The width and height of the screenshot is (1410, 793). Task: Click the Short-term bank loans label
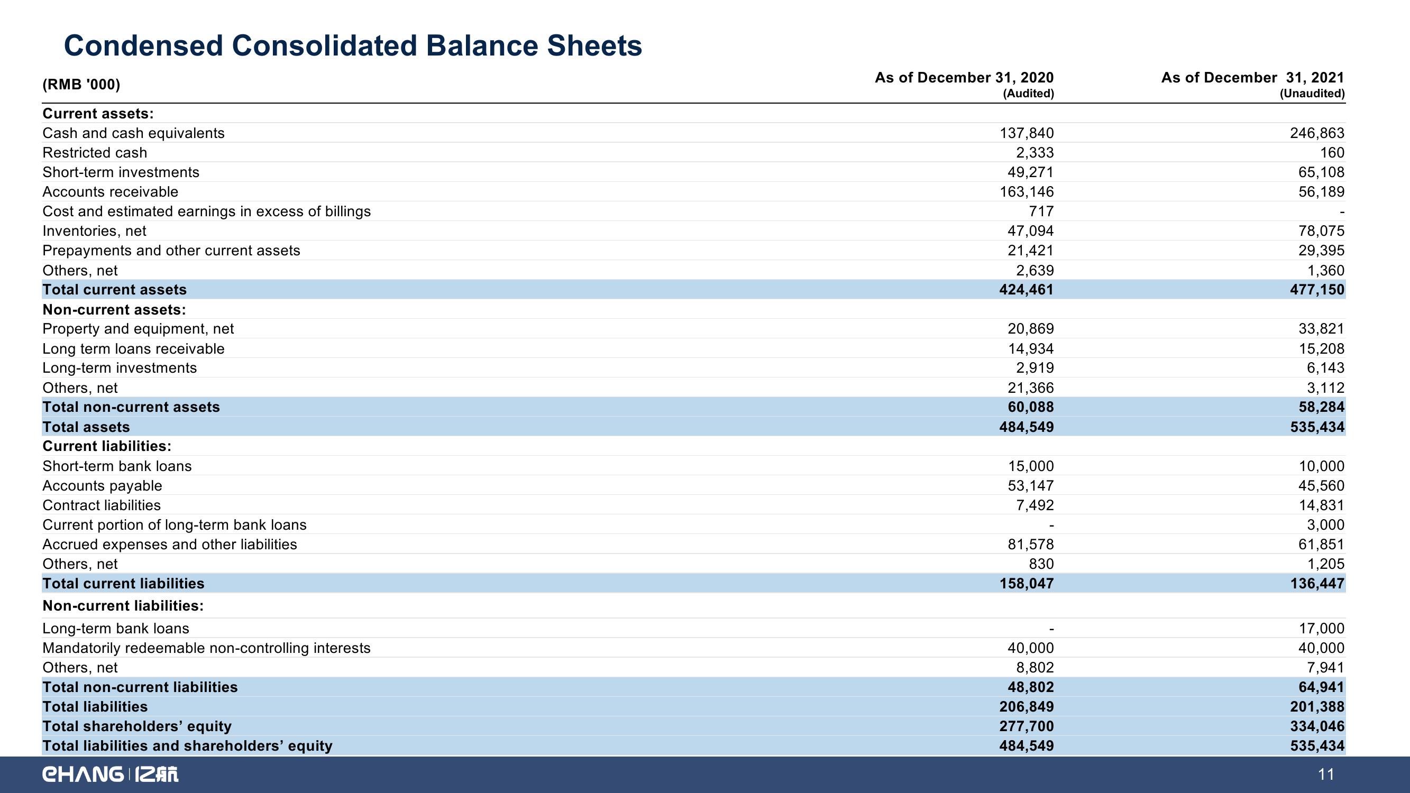pyautogui.click(x=117, y=466)
